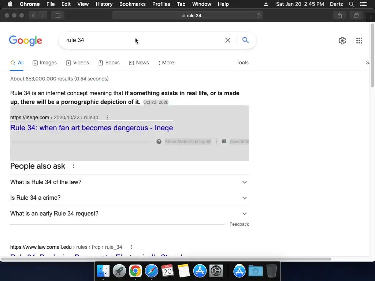
Task: Launch Launchpad rocket from the dock
Action: (x=119, y=271)
